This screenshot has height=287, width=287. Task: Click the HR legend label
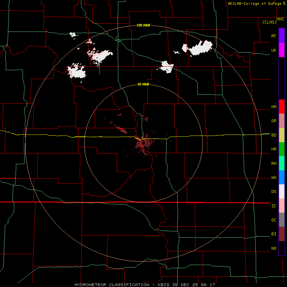pos(274,149)
